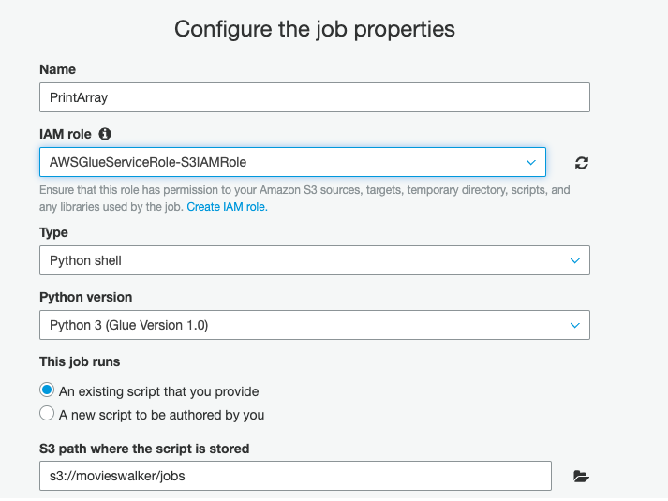
Task: Click the Python version label
Action: [85, 297]
